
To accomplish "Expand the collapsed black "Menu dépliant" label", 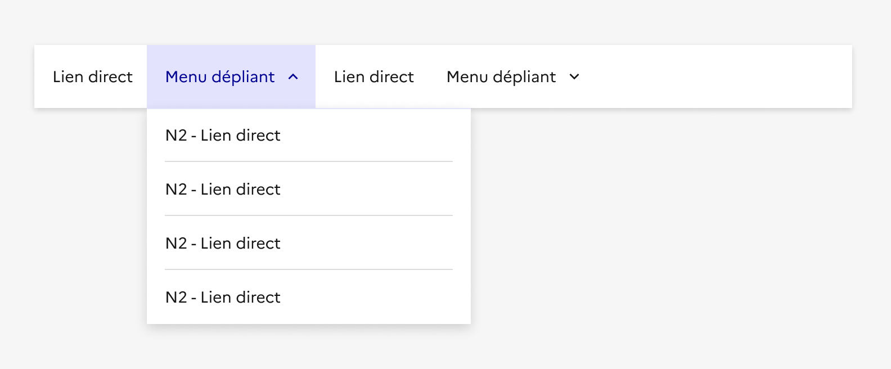I will (501, 77).
